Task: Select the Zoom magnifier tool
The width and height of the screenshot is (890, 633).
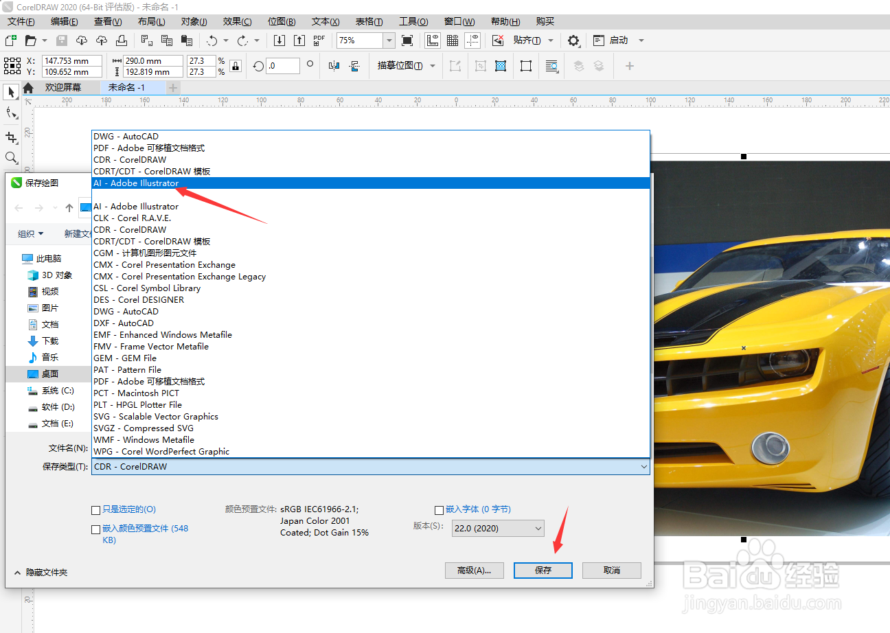Action: (x=11, y=158)
